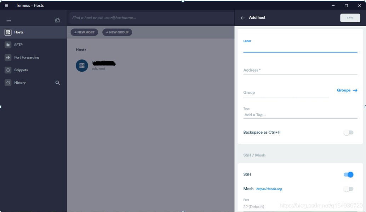Close the Termius window

359,5
